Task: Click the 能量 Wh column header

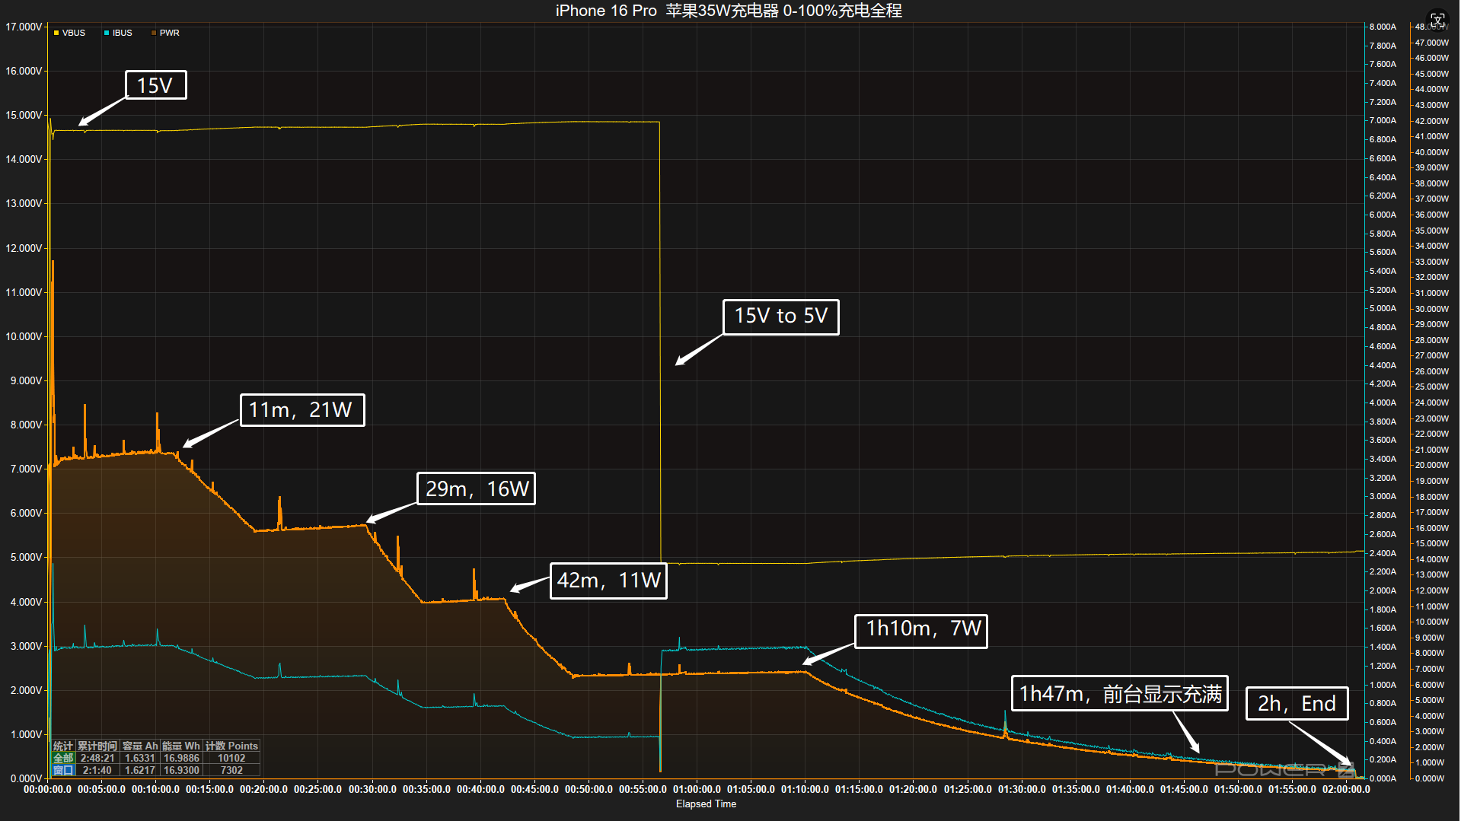Action: [x=181, y=746]
